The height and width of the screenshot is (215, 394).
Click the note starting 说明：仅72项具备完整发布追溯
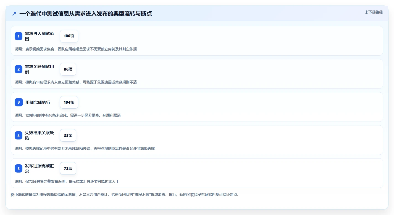tap(67, 181)
